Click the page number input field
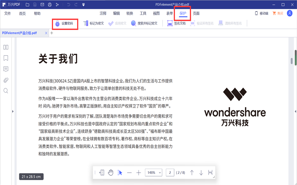The height and width of the screenshot is (185, 297). 170,172
